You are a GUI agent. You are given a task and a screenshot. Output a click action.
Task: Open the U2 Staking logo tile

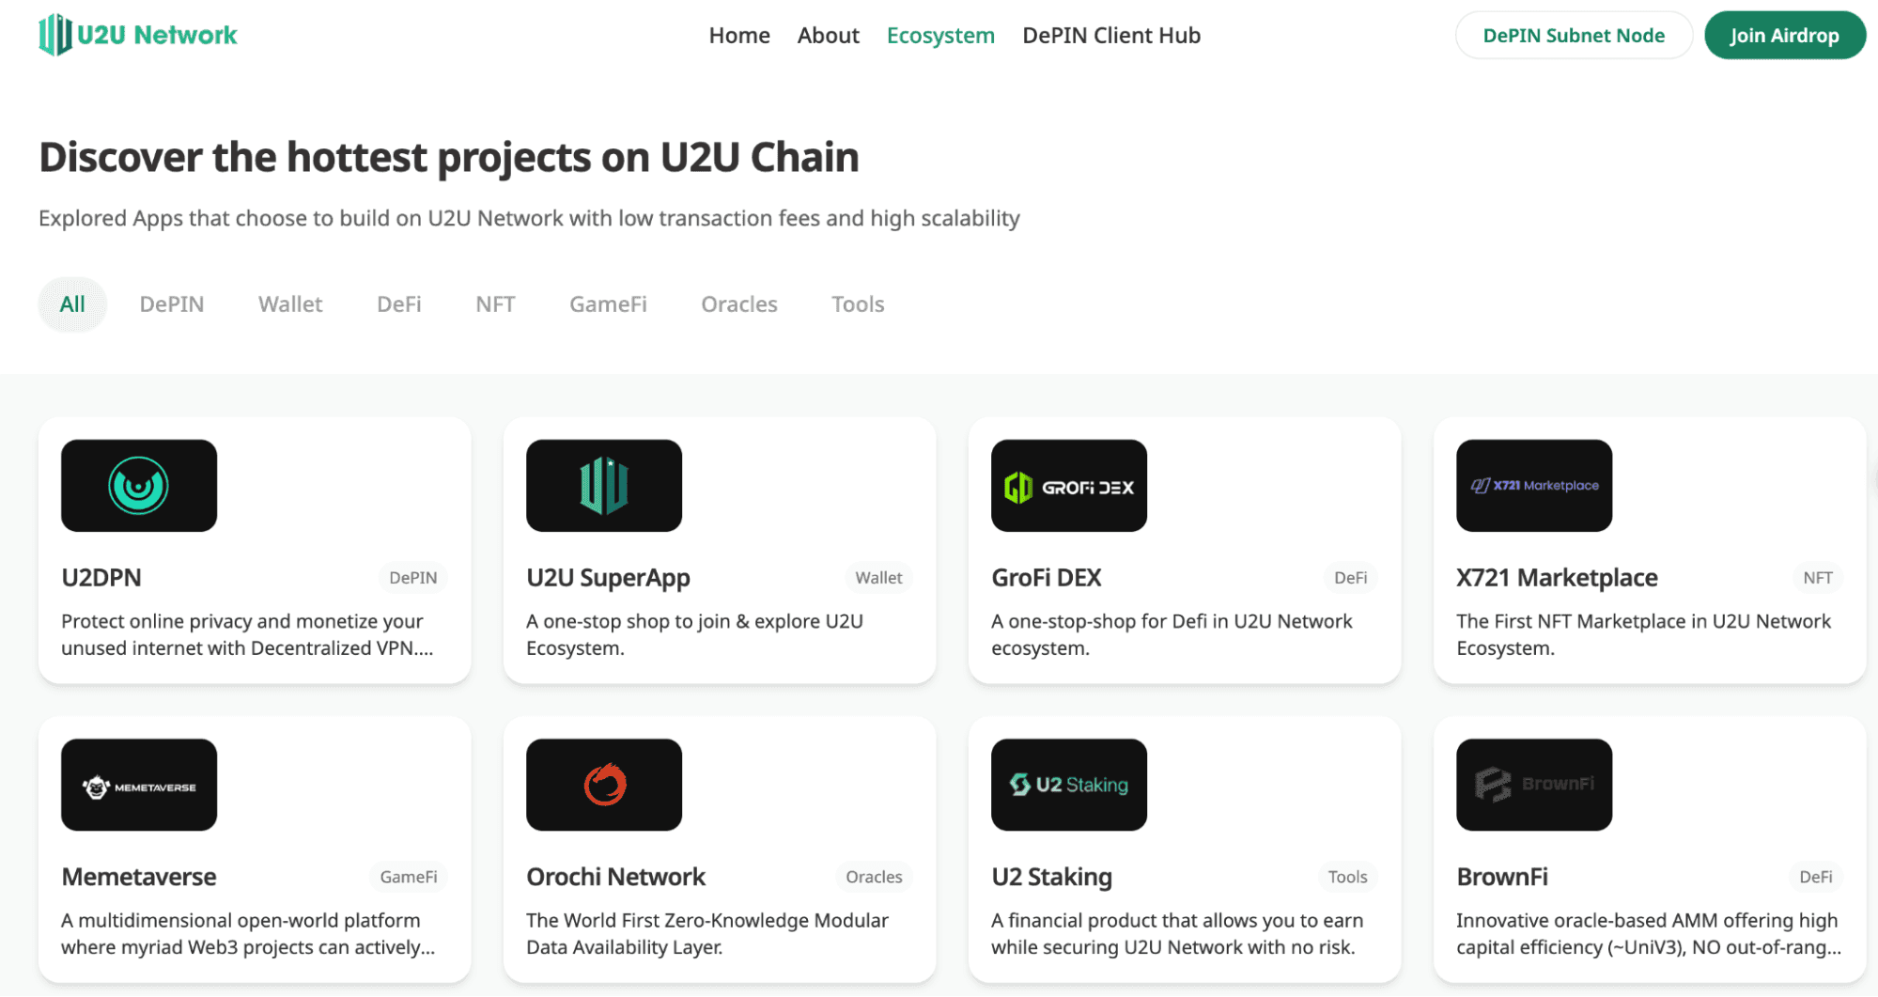[x=1069, y=785]
